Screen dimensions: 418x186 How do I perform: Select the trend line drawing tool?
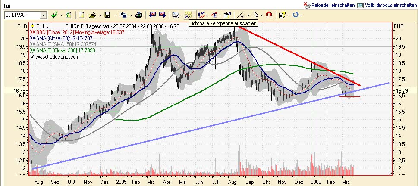(241, 15)
